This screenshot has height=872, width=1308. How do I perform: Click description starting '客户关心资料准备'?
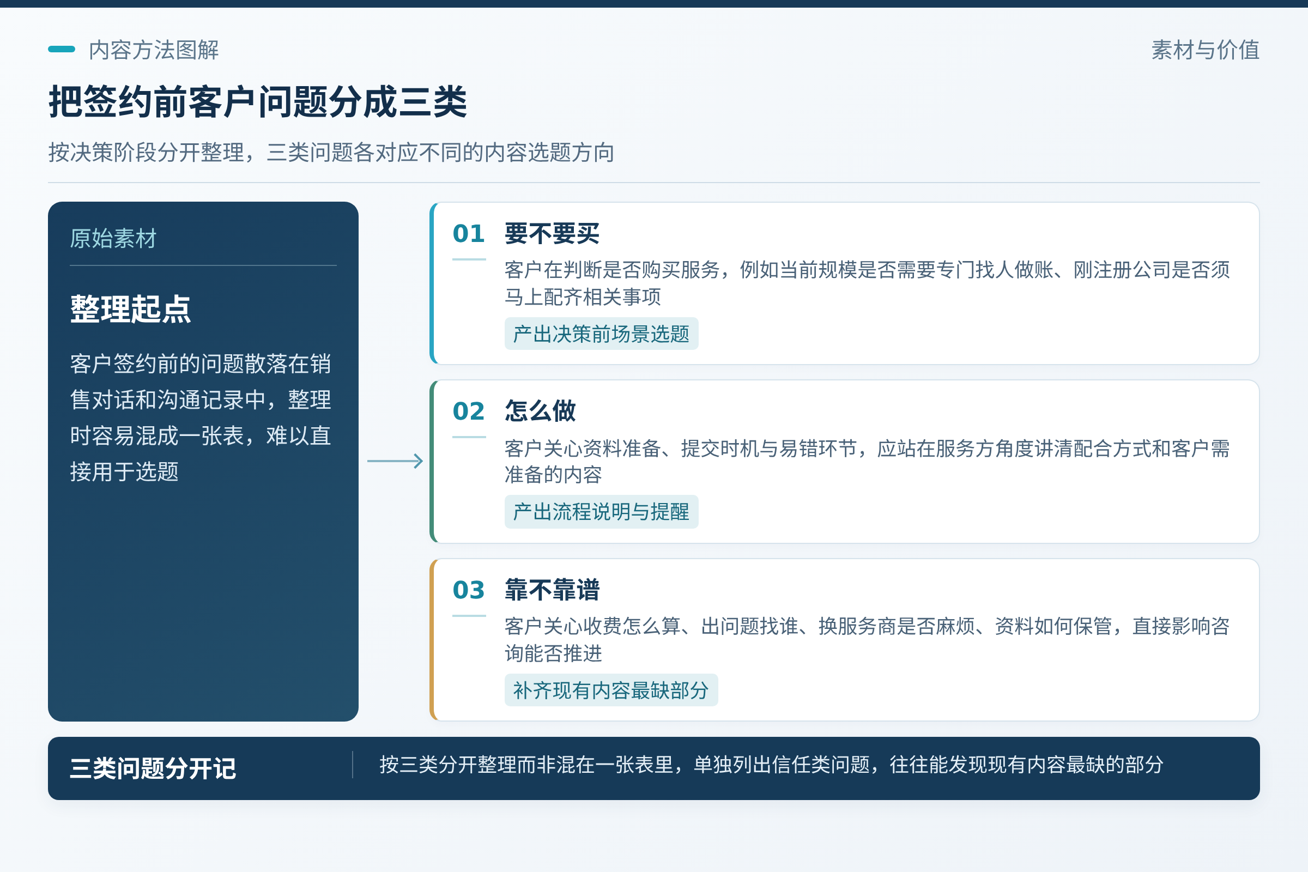point(867,462)
